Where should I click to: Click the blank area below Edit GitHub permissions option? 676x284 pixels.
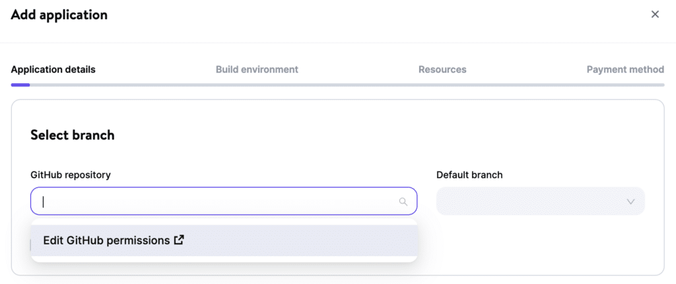click(x=224, y=259)
